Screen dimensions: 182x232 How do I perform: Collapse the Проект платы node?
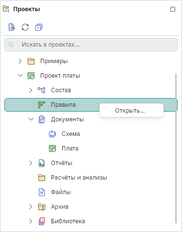[20, 75]
